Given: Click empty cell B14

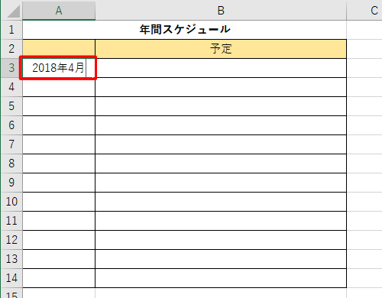Looking at the screenshot, I should (x=221, y=278).
